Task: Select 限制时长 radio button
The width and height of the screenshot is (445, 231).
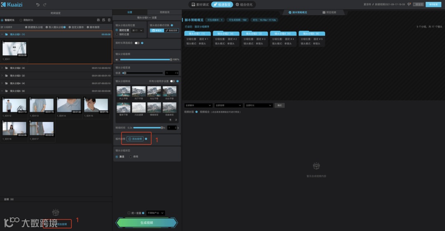Action: click(21, 20)
